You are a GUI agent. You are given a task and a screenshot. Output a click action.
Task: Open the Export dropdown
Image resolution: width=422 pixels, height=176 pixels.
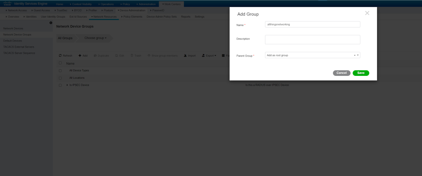[x=209, y=56]
